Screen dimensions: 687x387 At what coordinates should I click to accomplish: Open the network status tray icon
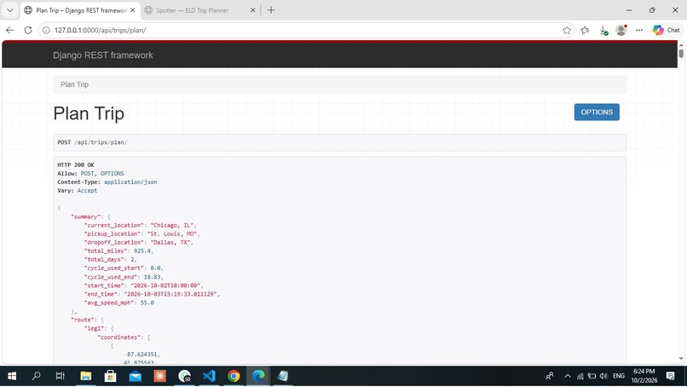(580, 376)
